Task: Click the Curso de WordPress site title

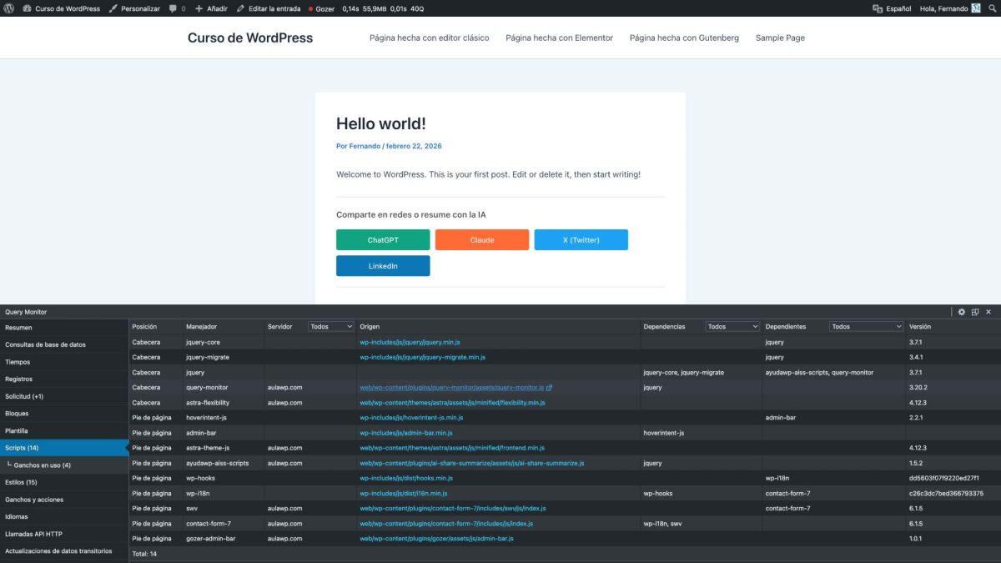Action: tap(250, 38)
